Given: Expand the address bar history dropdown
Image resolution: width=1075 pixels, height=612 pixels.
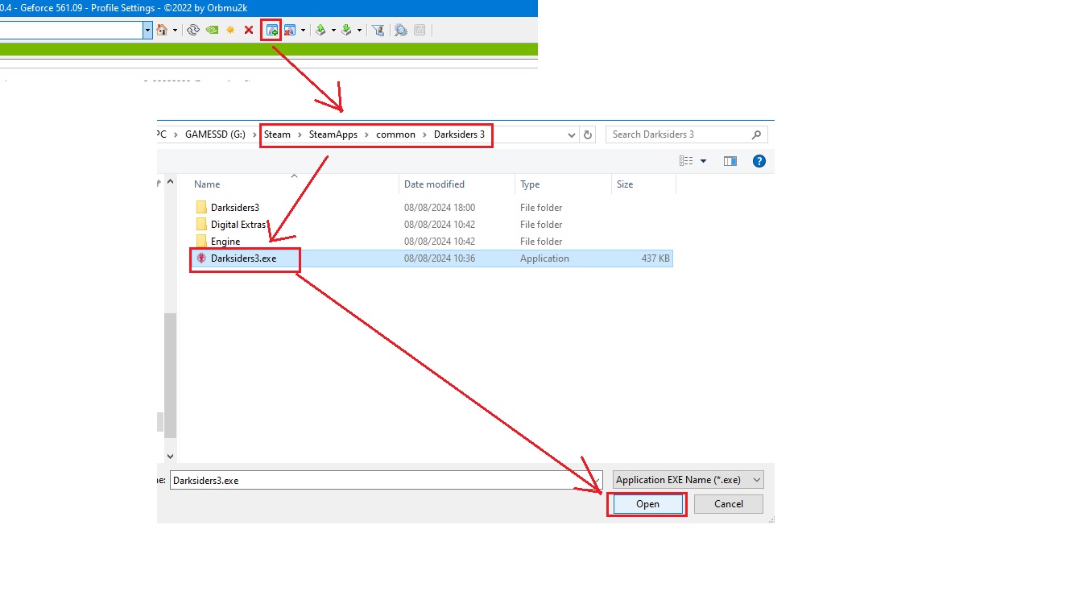Looking at the screenshot, I should pyautogui.click(x=571, y=134).
